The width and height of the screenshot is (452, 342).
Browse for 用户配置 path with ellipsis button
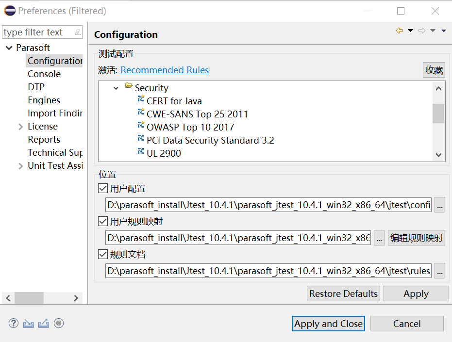pos(440,205)
